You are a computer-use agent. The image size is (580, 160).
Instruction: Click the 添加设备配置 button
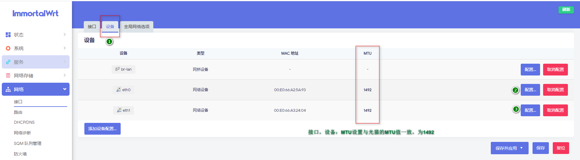pyautogui.click(x=102, y=129)
